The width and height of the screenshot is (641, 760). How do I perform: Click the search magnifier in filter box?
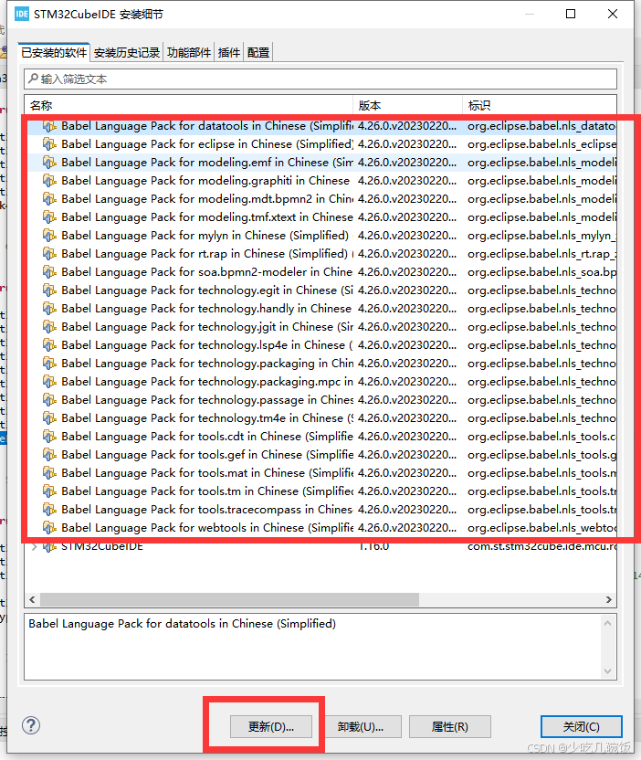tap(33, 79)
